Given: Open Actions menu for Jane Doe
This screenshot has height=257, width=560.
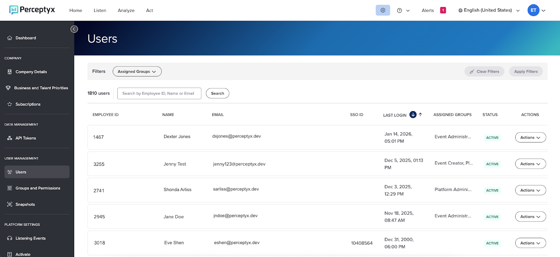Looking at the screenshot, I should 530,217.
